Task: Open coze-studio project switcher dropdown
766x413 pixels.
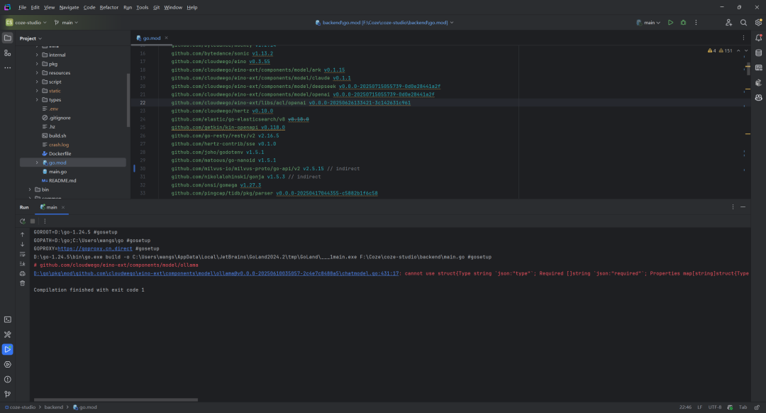Action: tap(26, 23)
